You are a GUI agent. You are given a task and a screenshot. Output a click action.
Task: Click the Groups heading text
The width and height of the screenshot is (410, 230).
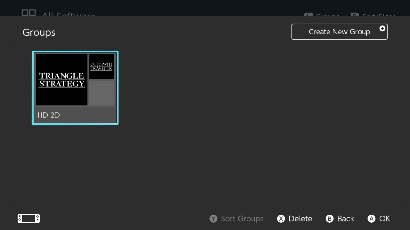39,32
